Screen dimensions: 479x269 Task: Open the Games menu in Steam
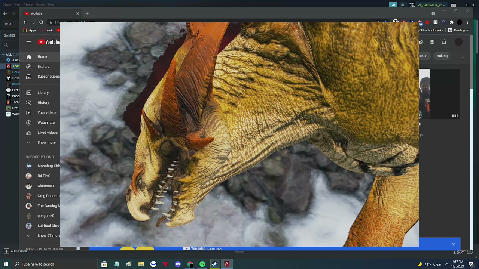40,4
